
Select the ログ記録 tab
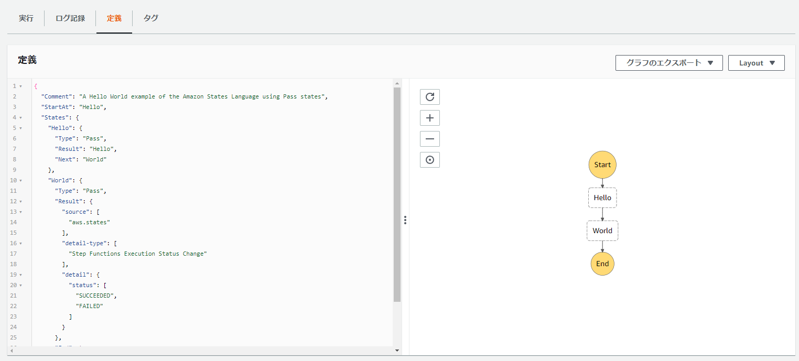click(70, 18)
